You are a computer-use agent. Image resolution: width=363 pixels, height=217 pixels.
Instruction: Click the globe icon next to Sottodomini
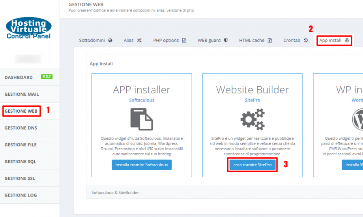[110, 40]
